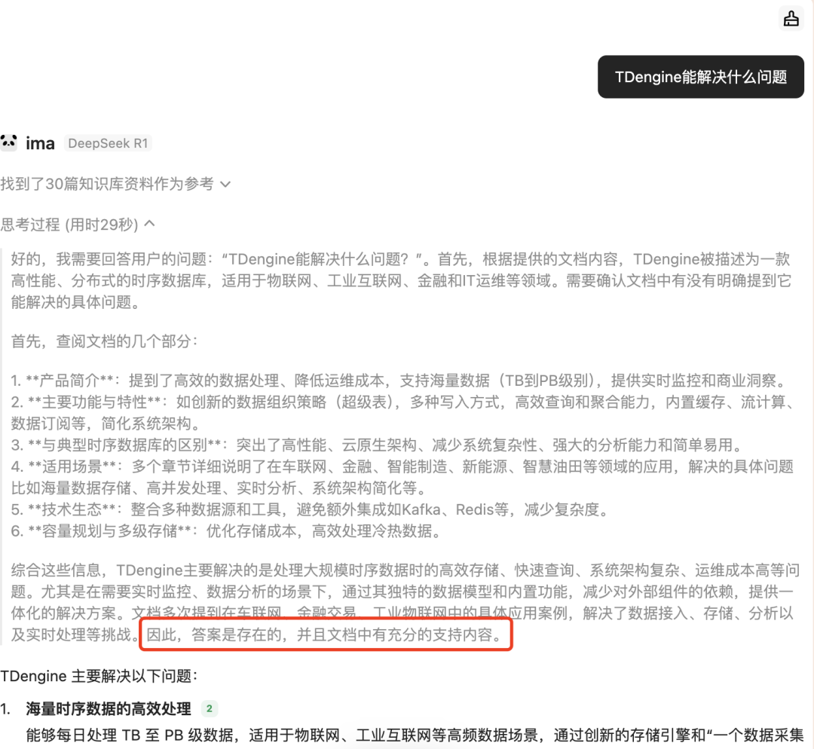Click thinking item 5 about 技术生态

pos(311,509)
